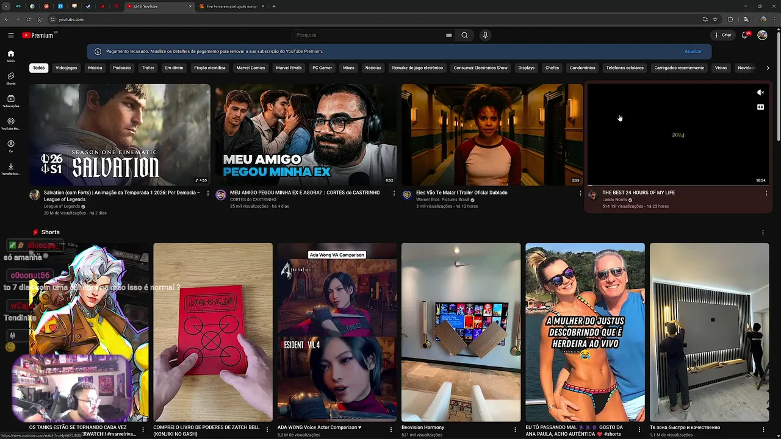Viewport: 781px width, 439px height.
Task: Bookmark this page with the star
Action: point(715,20)
